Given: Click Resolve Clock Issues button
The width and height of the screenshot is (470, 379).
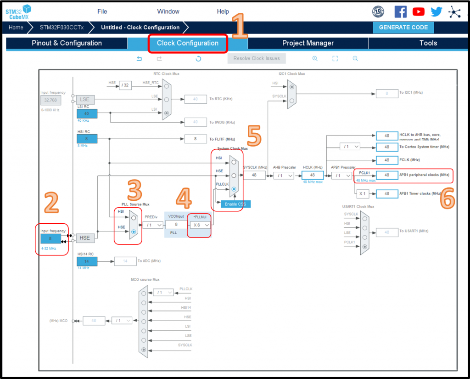Looking at the screenshot, I should [257, 58].
